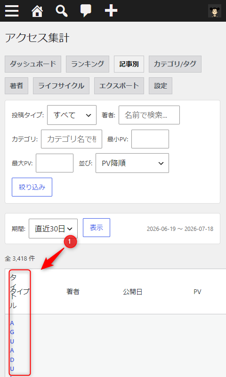The height and width of the screenshot is (377, 226).
Task: Open the カテゴリ/タグ tab
Action: [175, 64]
